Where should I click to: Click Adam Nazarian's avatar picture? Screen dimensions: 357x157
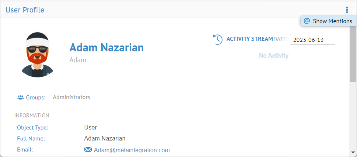point(38,55)
